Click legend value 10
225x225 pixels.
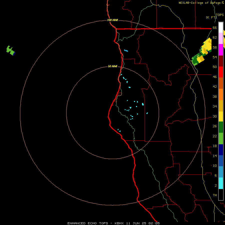click(x=215, y=165)
